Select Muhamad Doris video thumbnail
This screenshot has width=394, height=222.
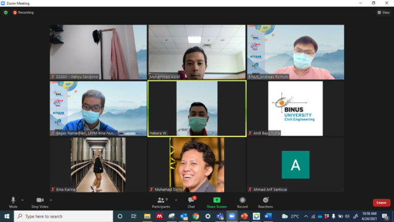pyautogui.click(x=197, y=165)
